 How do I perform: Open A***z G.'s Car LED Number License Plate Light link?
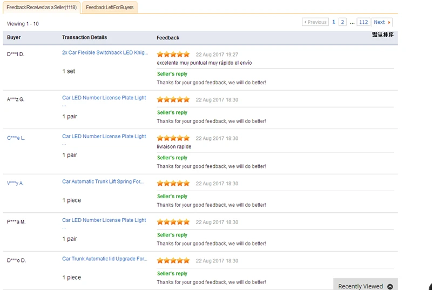(104, 98)
